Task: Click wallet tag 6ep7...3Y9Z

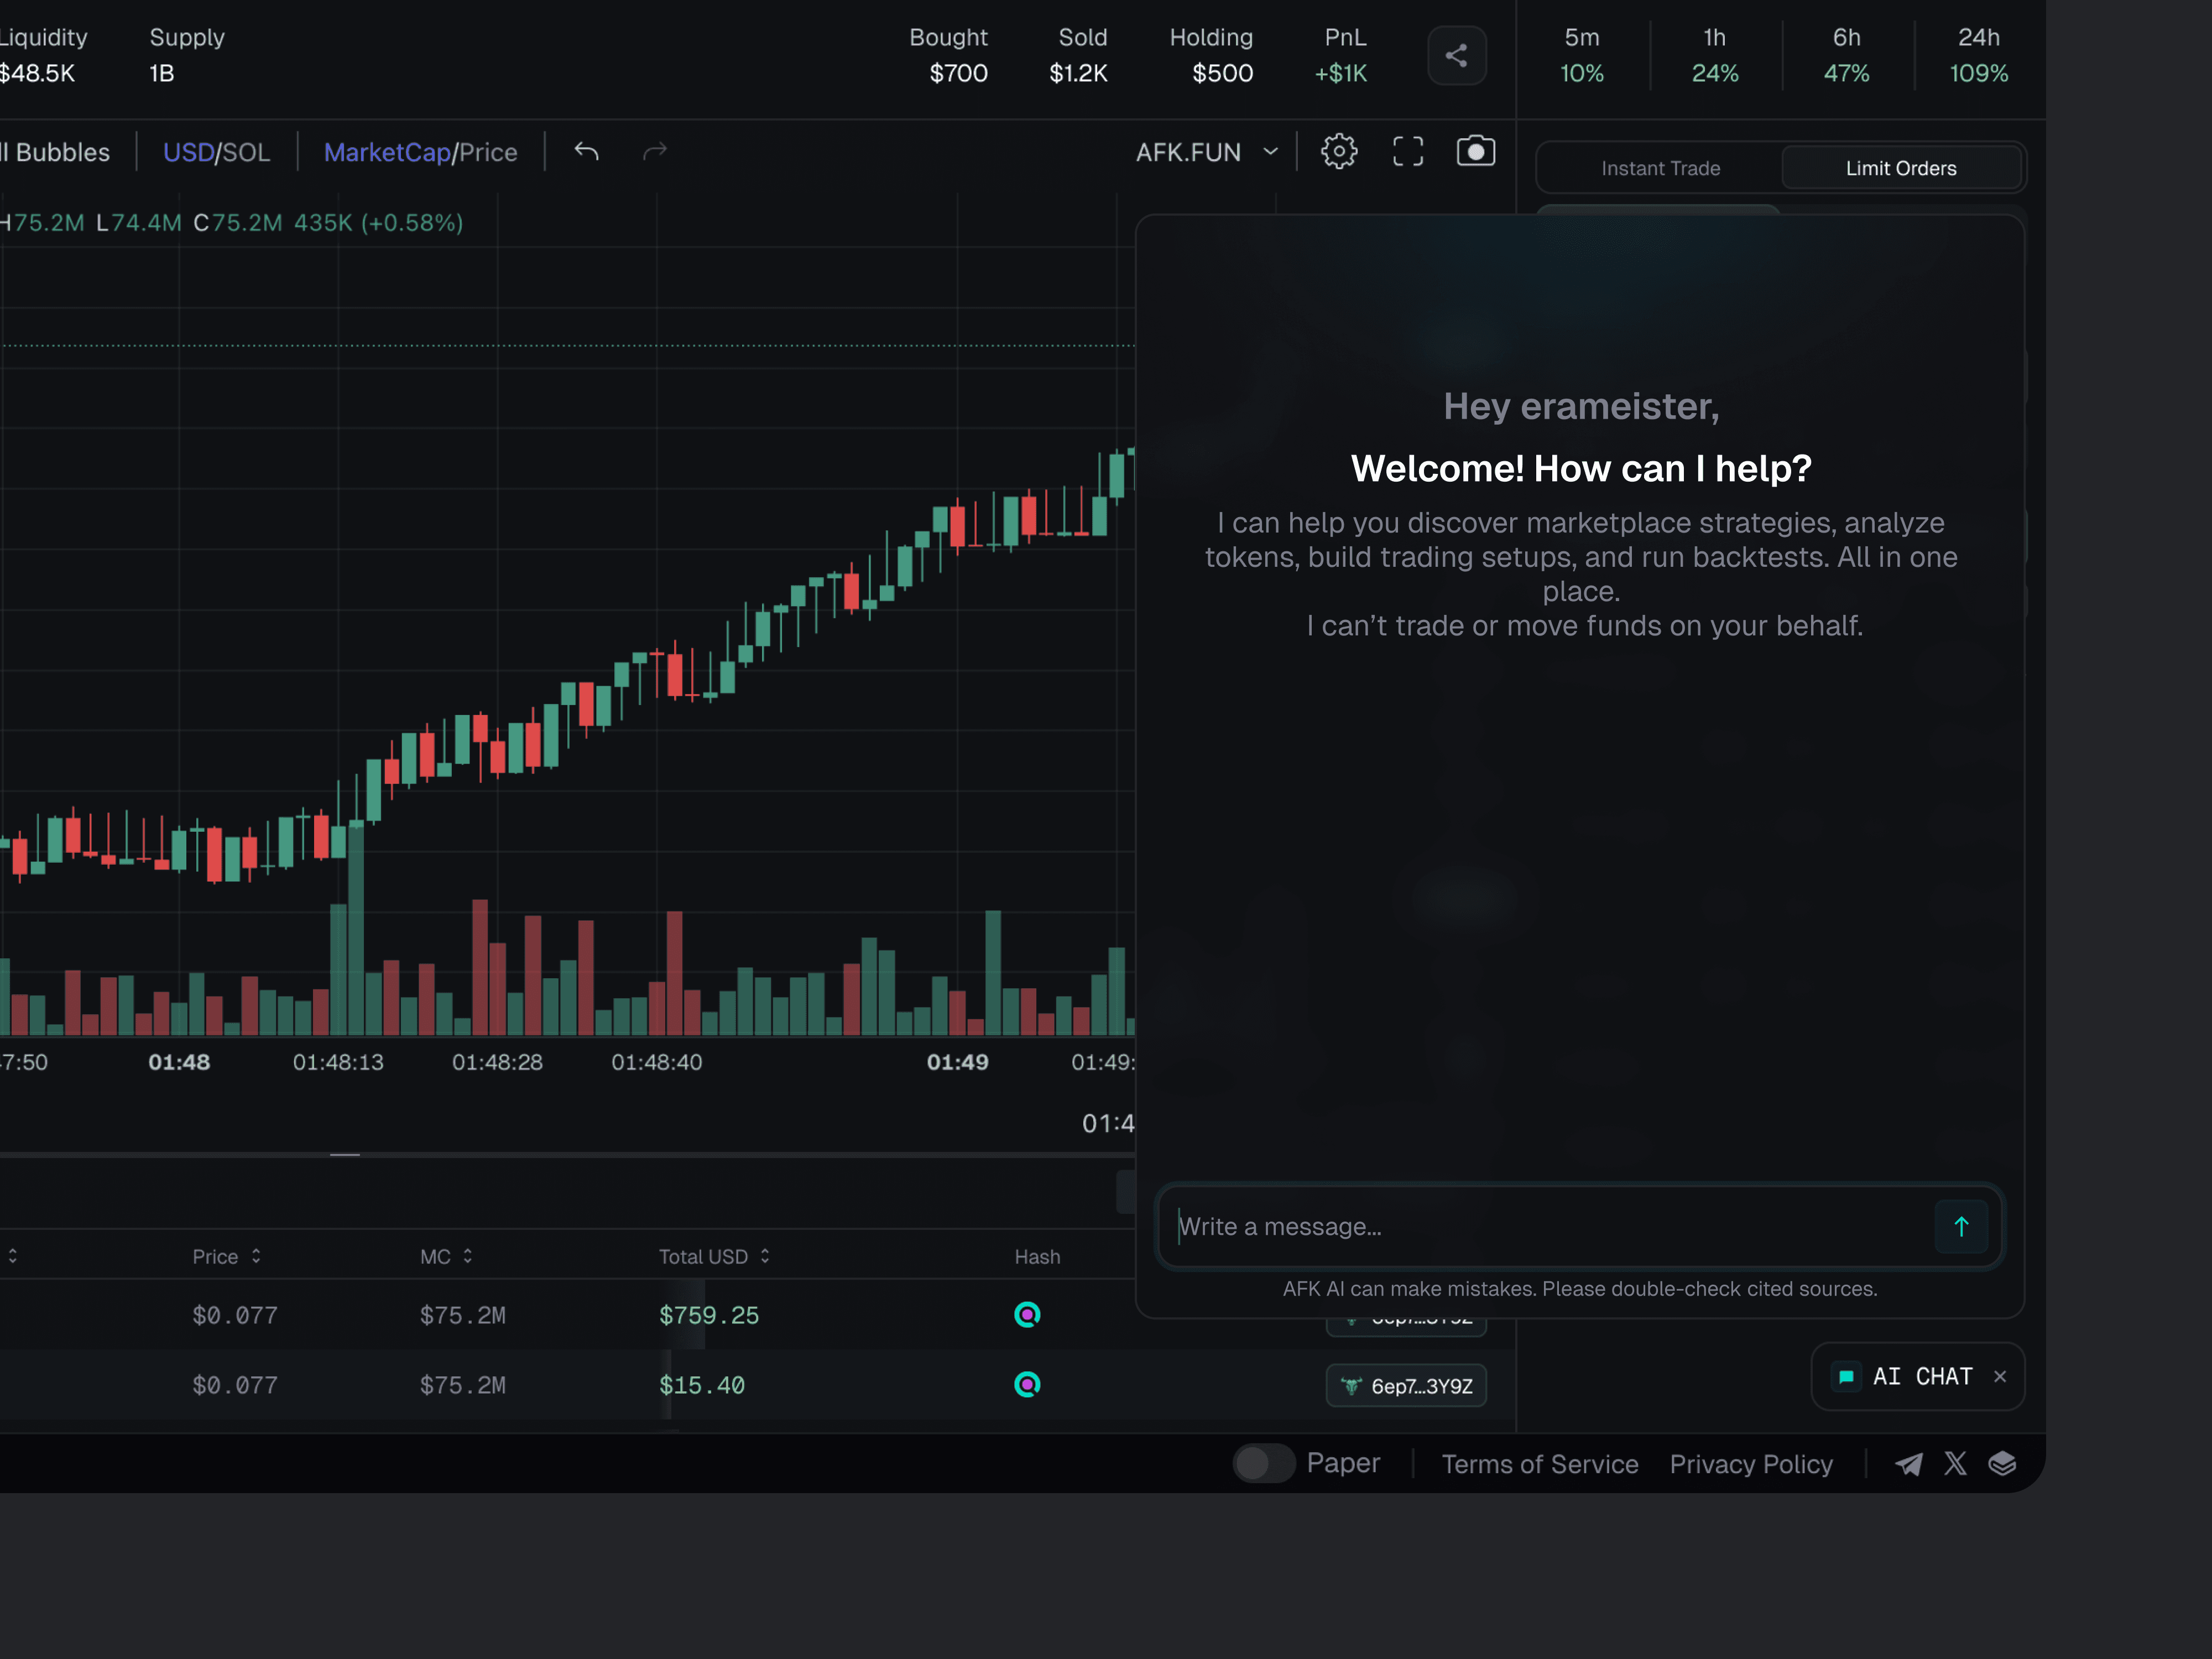Action: click(1406, 1386)
